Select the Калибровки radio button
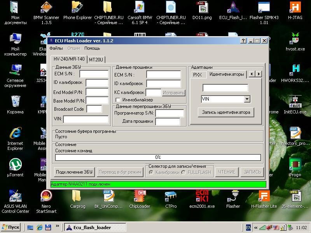Screen dimensions: 311x233 click(152, 172)
